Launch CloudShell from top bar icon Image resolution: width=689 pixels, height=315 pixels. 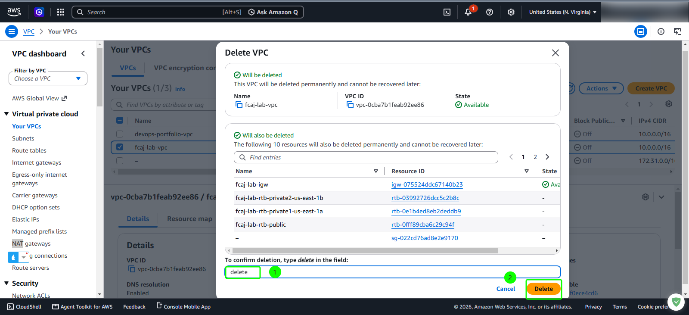tap(447, 12)
